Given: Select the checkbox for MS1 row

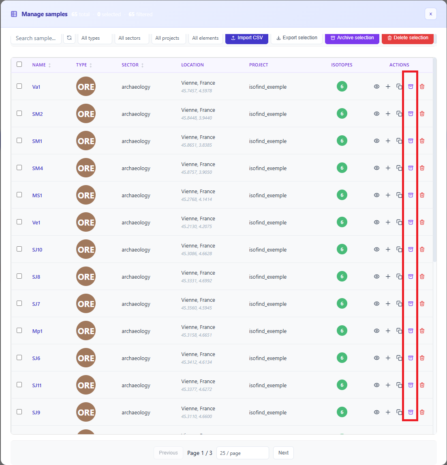Looking at the screenshot, I should [19, 194].
